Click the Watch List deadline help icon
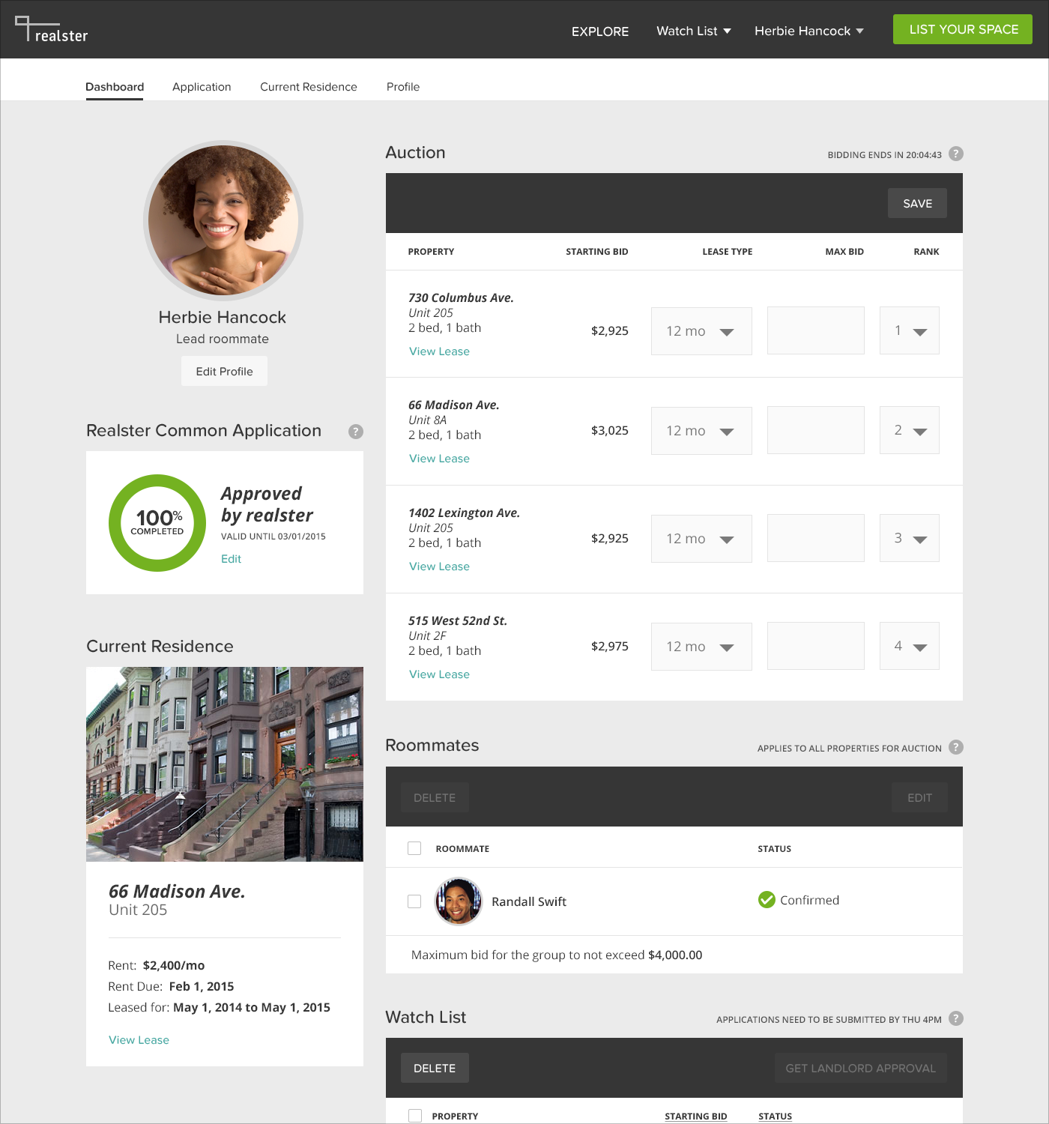The width and height of the screenshot is (1049, 1124). [x=955, y=1019]
